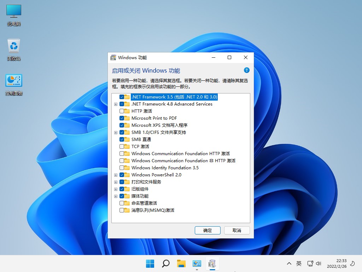362x272 pixels.
Task: Select the Recycle Bin desktop icon
Action: pos(14,49)
